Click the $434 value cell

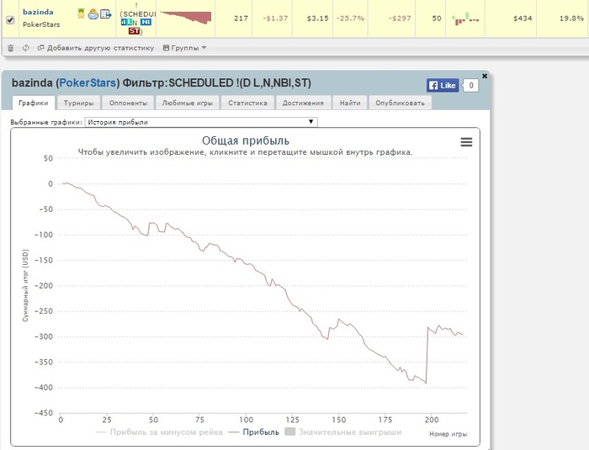click(x=523, y=19)
